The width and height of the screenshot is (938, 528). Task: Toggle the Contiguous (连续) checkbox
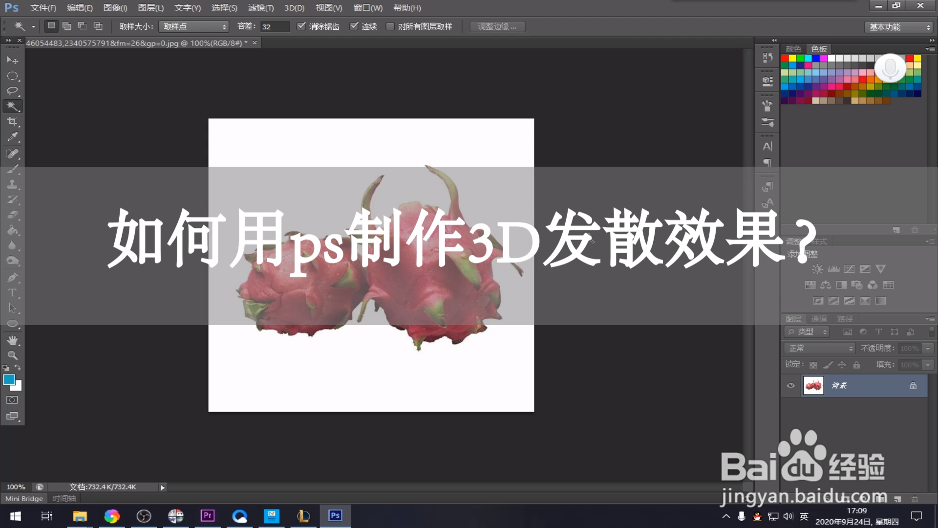pos(354,26)
